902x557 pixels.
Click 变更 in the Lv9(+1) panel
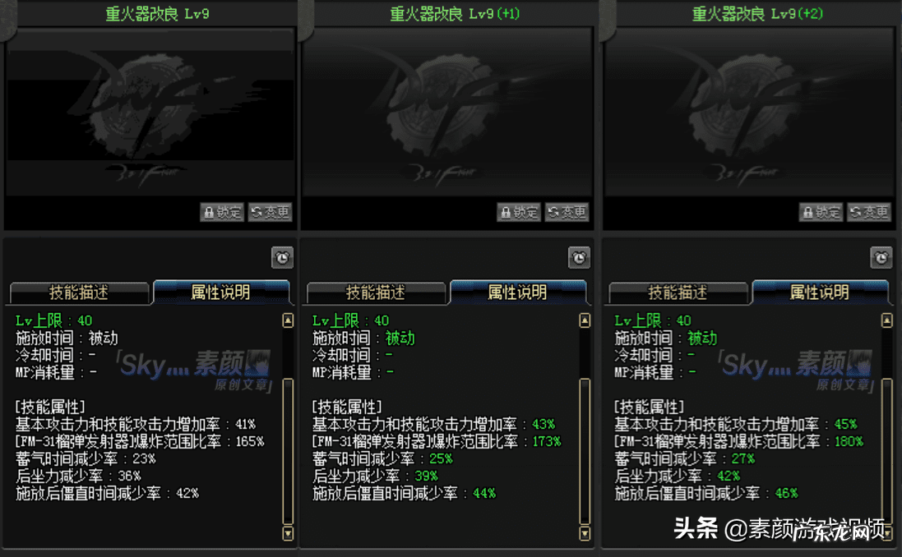tap(567, 212)
